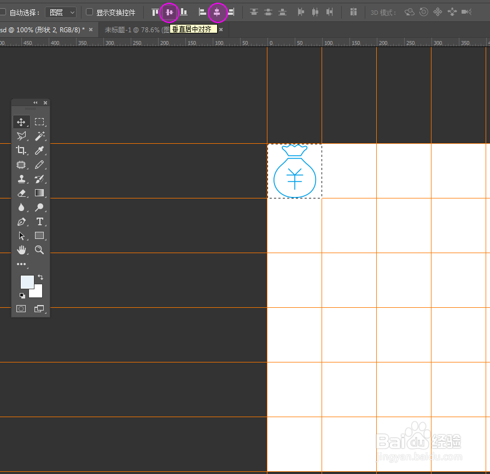The width and height of the screenshot is (490, 474).
Task: Click the Auto-Align Layers button
Action: (x=353, y=12)
